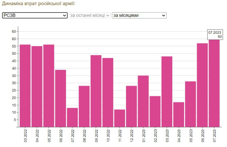Screen dimensions: 227x147
Task: Click the 05.2022 x-axis label
Action: (x=49, y=136)
